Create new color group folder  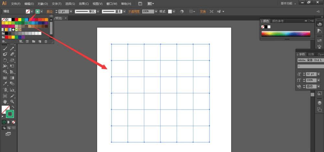tap(33, 41)
